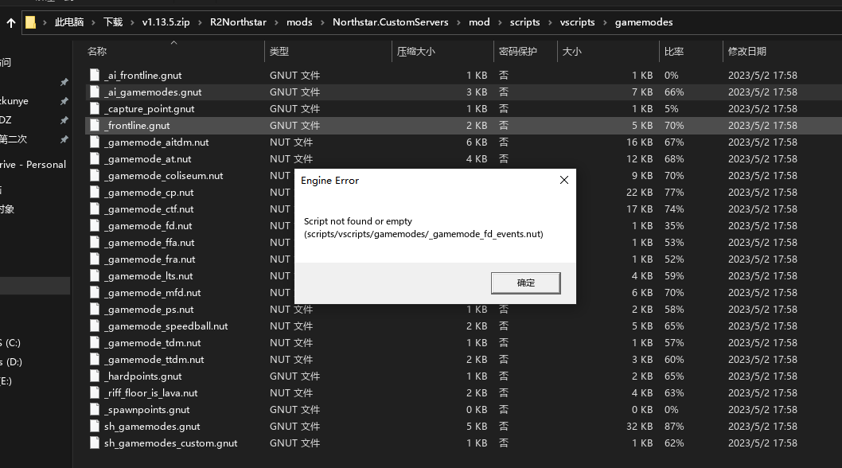This screenshot has width=842, height=468.
Task: Click 确定 in the Engine Error dialog
Action: [x=525, y=283]
